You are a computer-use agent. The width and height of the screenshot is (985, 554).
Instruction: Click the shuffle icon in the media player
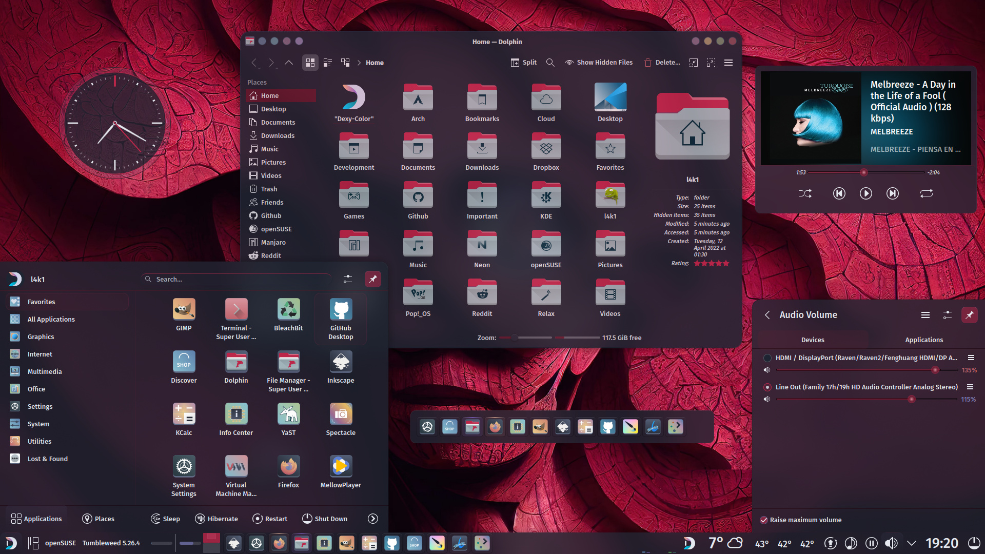[x=805, y=193]
